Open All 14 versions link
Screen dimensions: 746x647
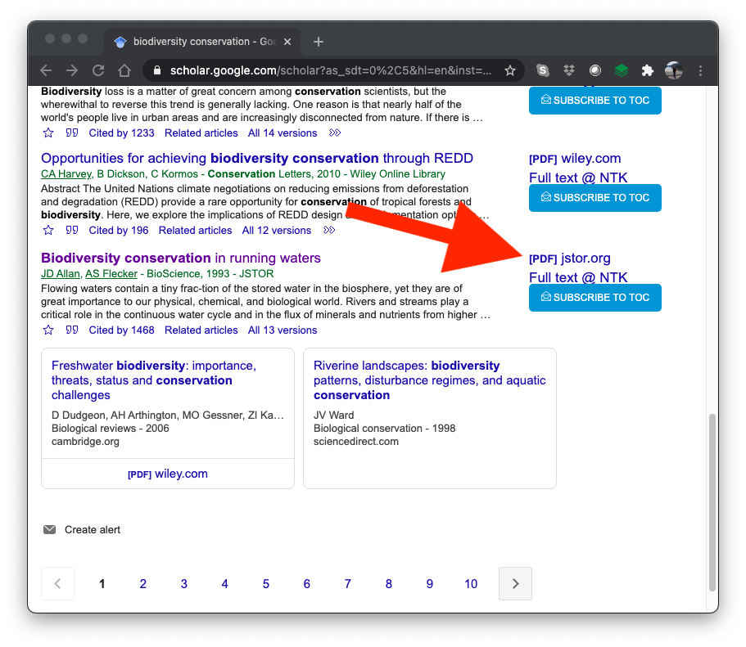click(283, 133)
